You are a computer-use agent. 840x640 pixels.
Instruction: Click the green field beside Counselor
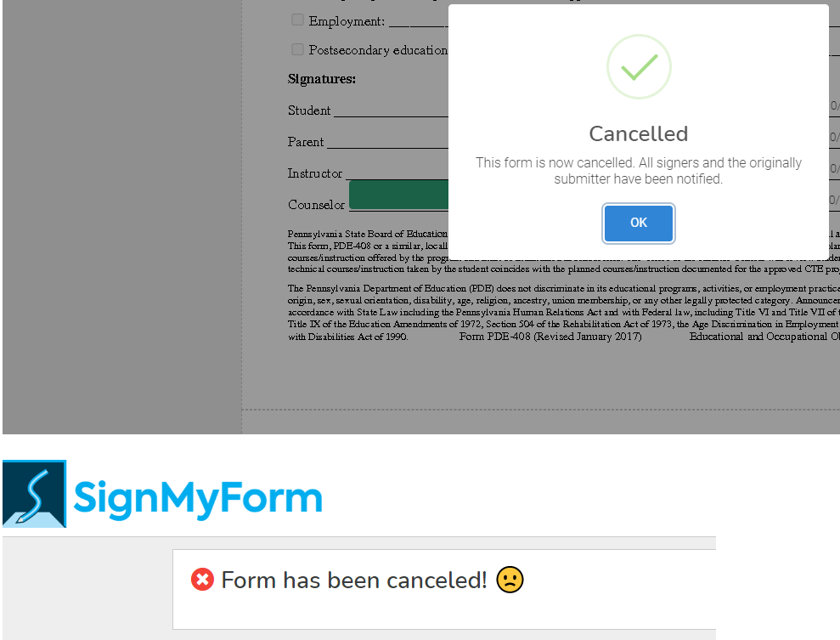point(398,195)
